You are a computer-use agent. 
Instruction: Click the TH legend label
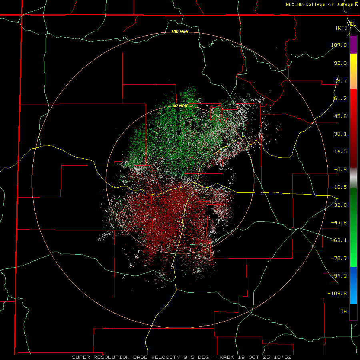pos(344,312)
